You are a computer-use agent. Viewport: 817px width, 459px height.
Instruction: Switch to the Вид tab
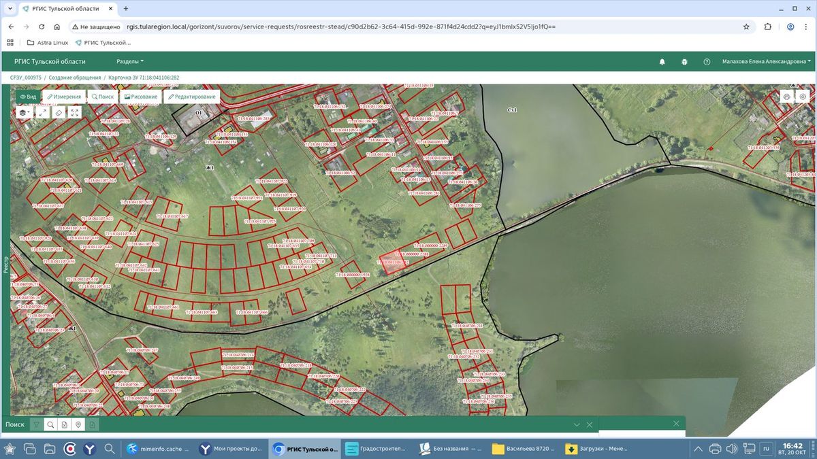(x=28, y=97)
